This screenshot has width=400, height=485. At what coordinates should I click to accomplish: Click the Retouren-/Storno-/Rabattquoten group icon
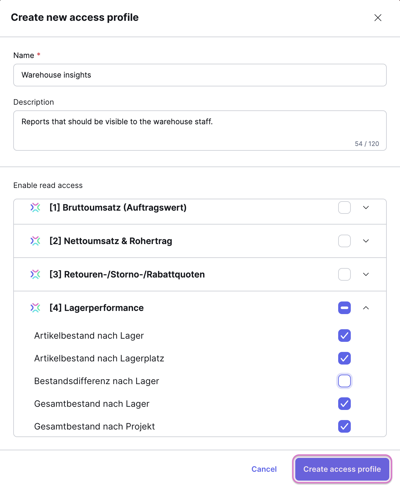pyautogui.click(x=35, y=274)
